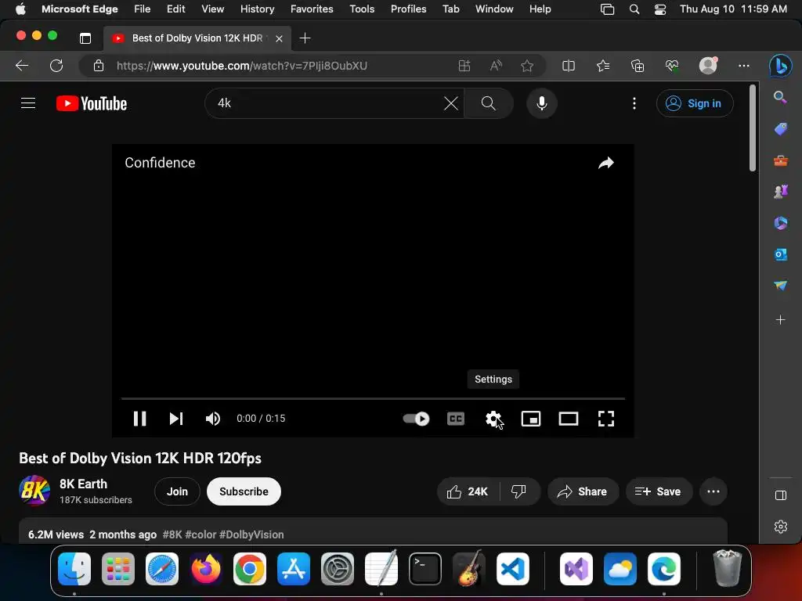802x601 pixels.
Task: Open Edge Settings and more menu
Action: coord(744,66)
